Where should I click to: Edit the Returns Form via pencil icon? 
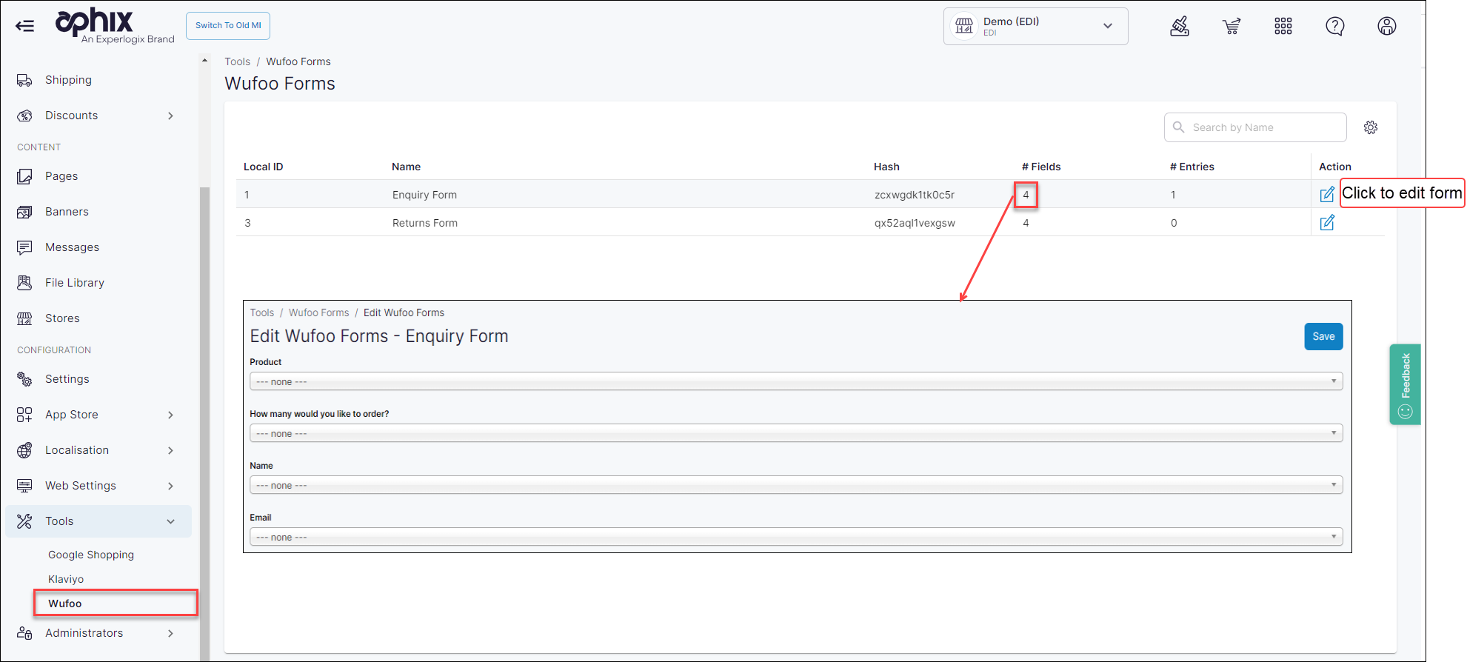1326,223
